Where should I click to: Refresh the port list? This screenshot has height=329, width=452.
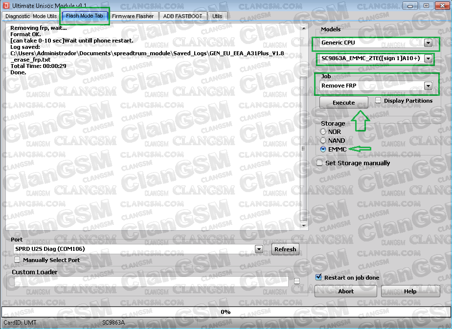tap(285, 249)
